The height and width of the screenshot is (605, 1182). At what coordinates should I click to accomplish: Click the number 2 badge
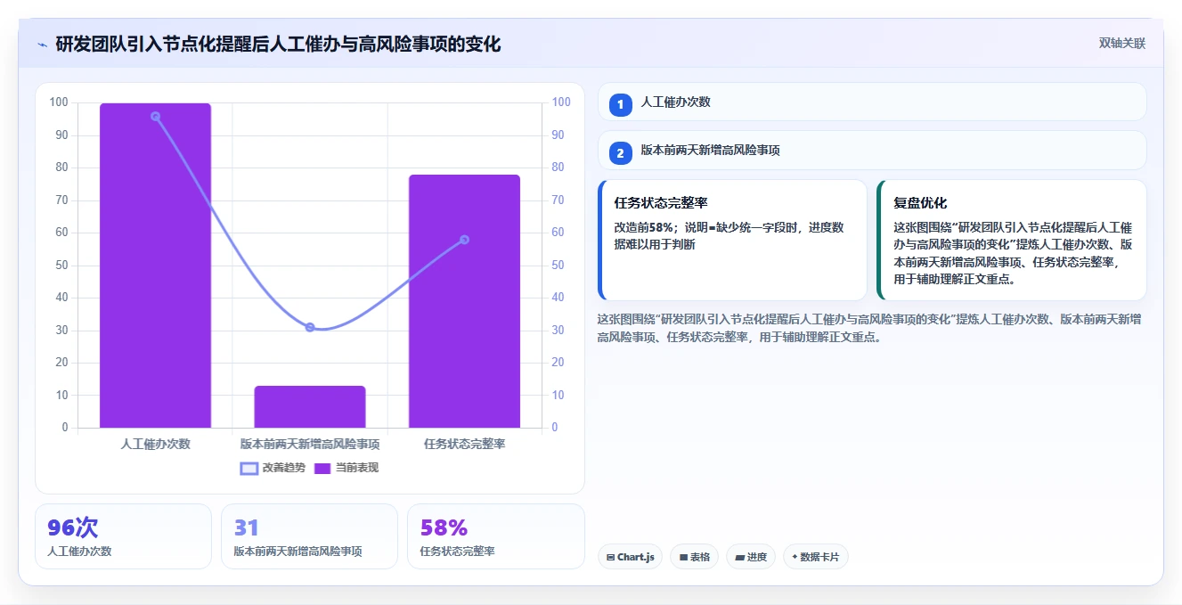[621, 153]
